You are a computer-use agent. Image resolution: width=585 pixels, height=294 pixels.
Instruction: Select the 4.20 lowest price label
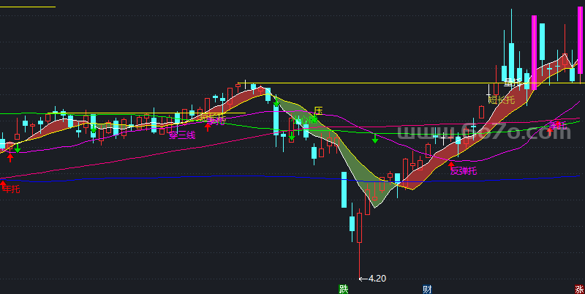(373, 278)
